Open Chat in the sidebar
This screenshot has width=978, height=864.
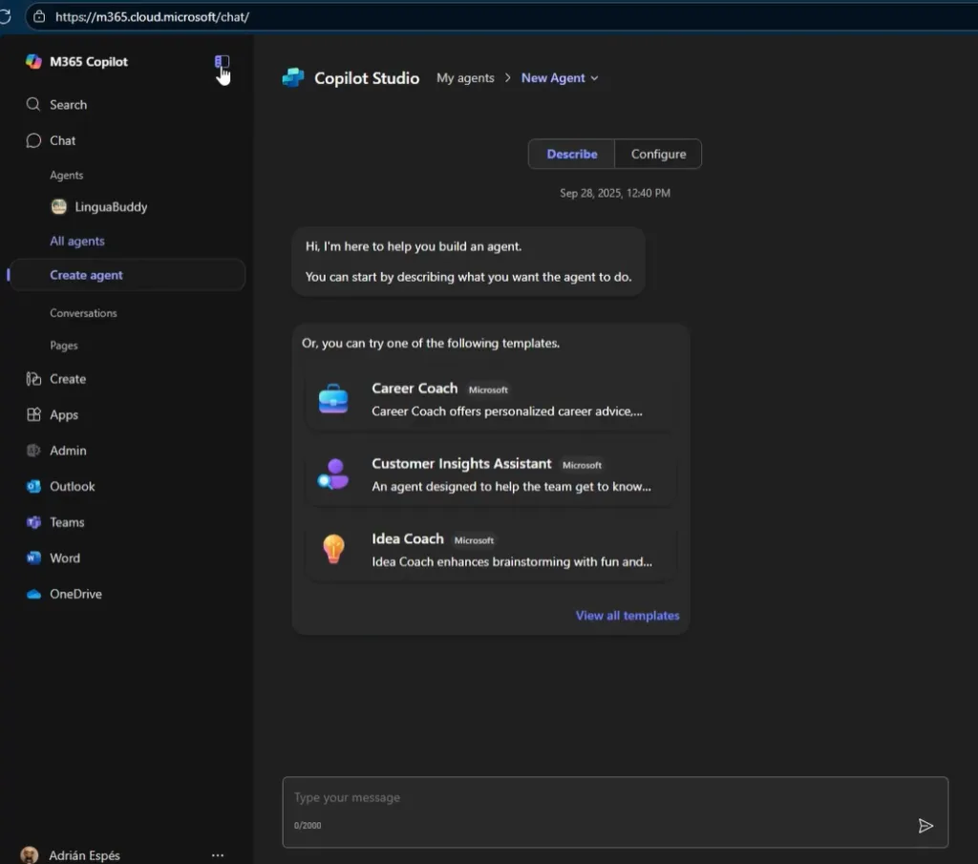tap(62, 141)
